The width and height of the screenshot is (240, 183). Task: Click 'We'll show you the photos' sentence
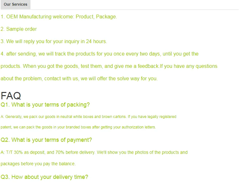pos(142,153)
